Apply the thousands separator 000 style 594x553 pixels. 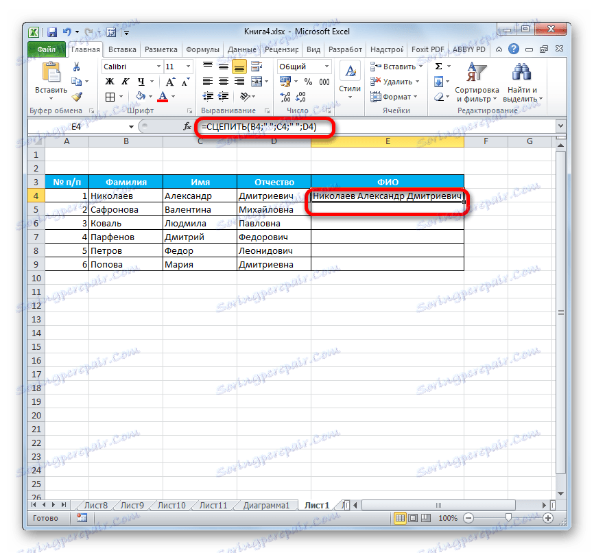[324, 82]
